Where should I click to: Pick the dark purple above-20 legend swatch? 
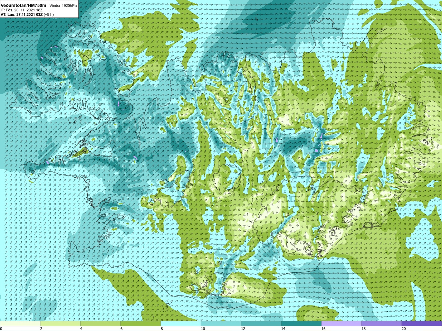(422, 324)
